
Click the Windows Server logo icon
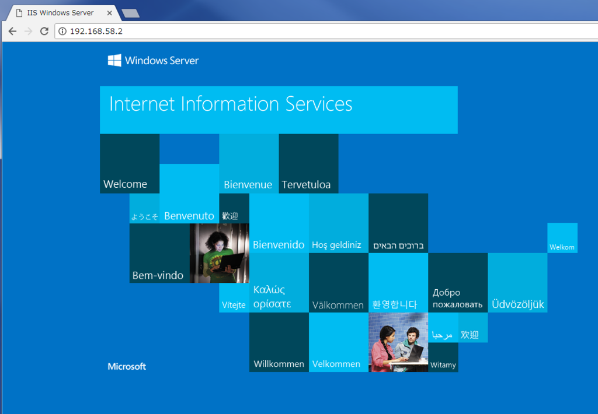pos(114,60)
